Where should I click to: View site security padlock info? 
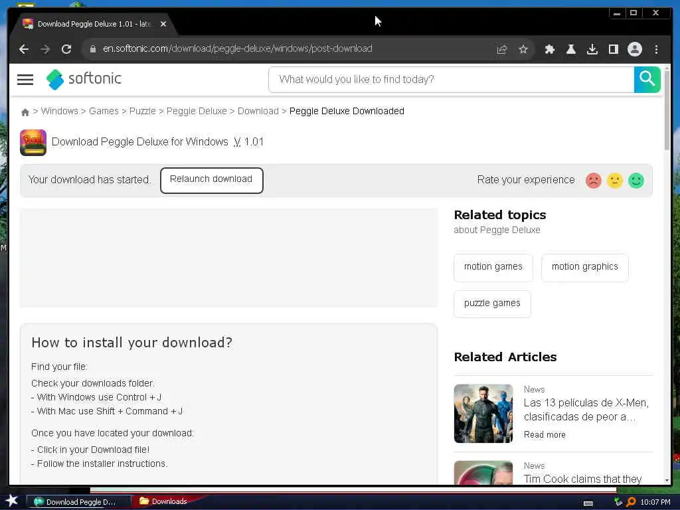coord(92,49)
